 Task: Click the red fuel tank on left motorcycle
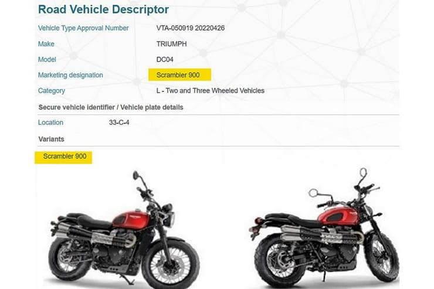131,219
